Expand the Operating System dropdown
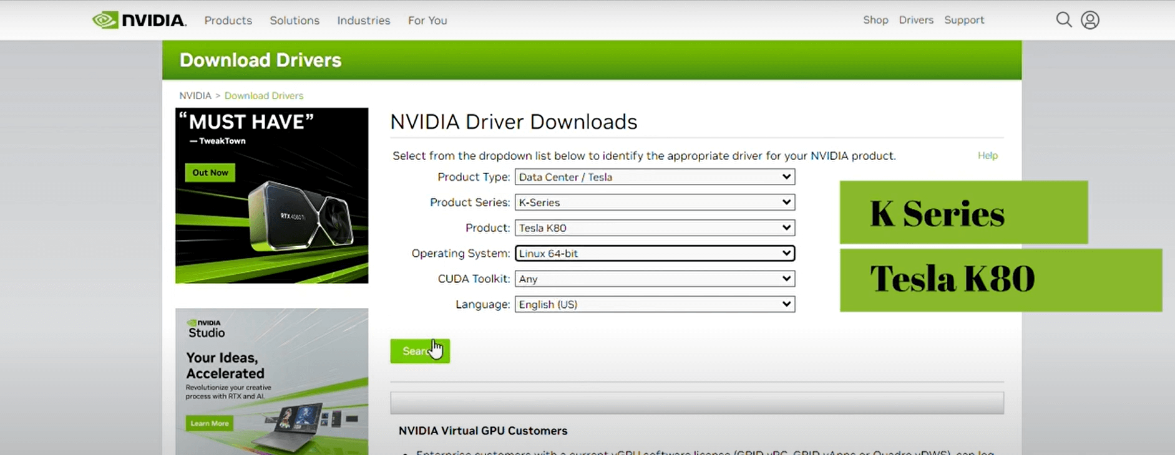The height and width of the screenshot is (455, 1175). click(x=654, y=254)
